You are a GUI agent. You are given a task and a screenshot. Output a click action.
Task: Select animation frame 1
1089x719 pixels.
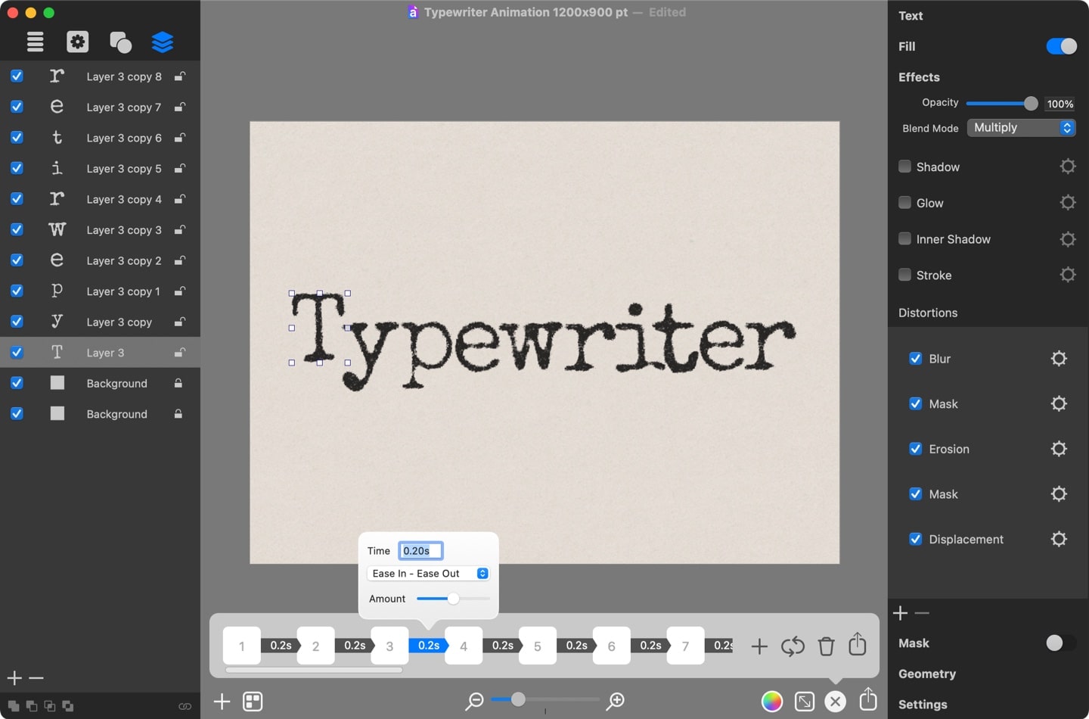pos(242,646)
